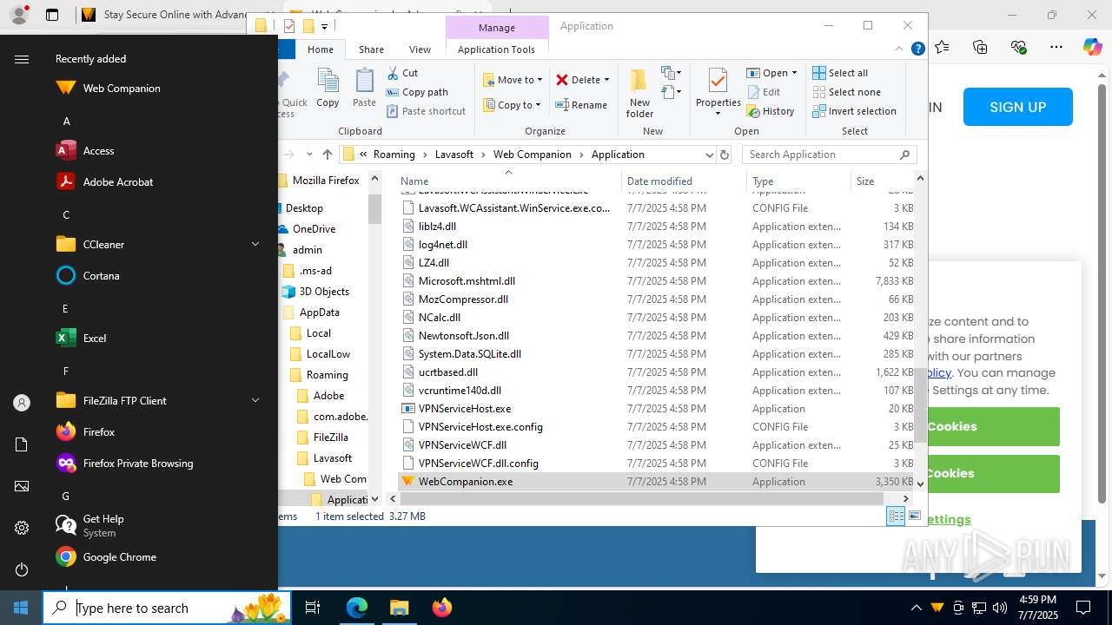Open Task View on taskbar
The height and width of the screenshot is (625, 1112).
313,608
